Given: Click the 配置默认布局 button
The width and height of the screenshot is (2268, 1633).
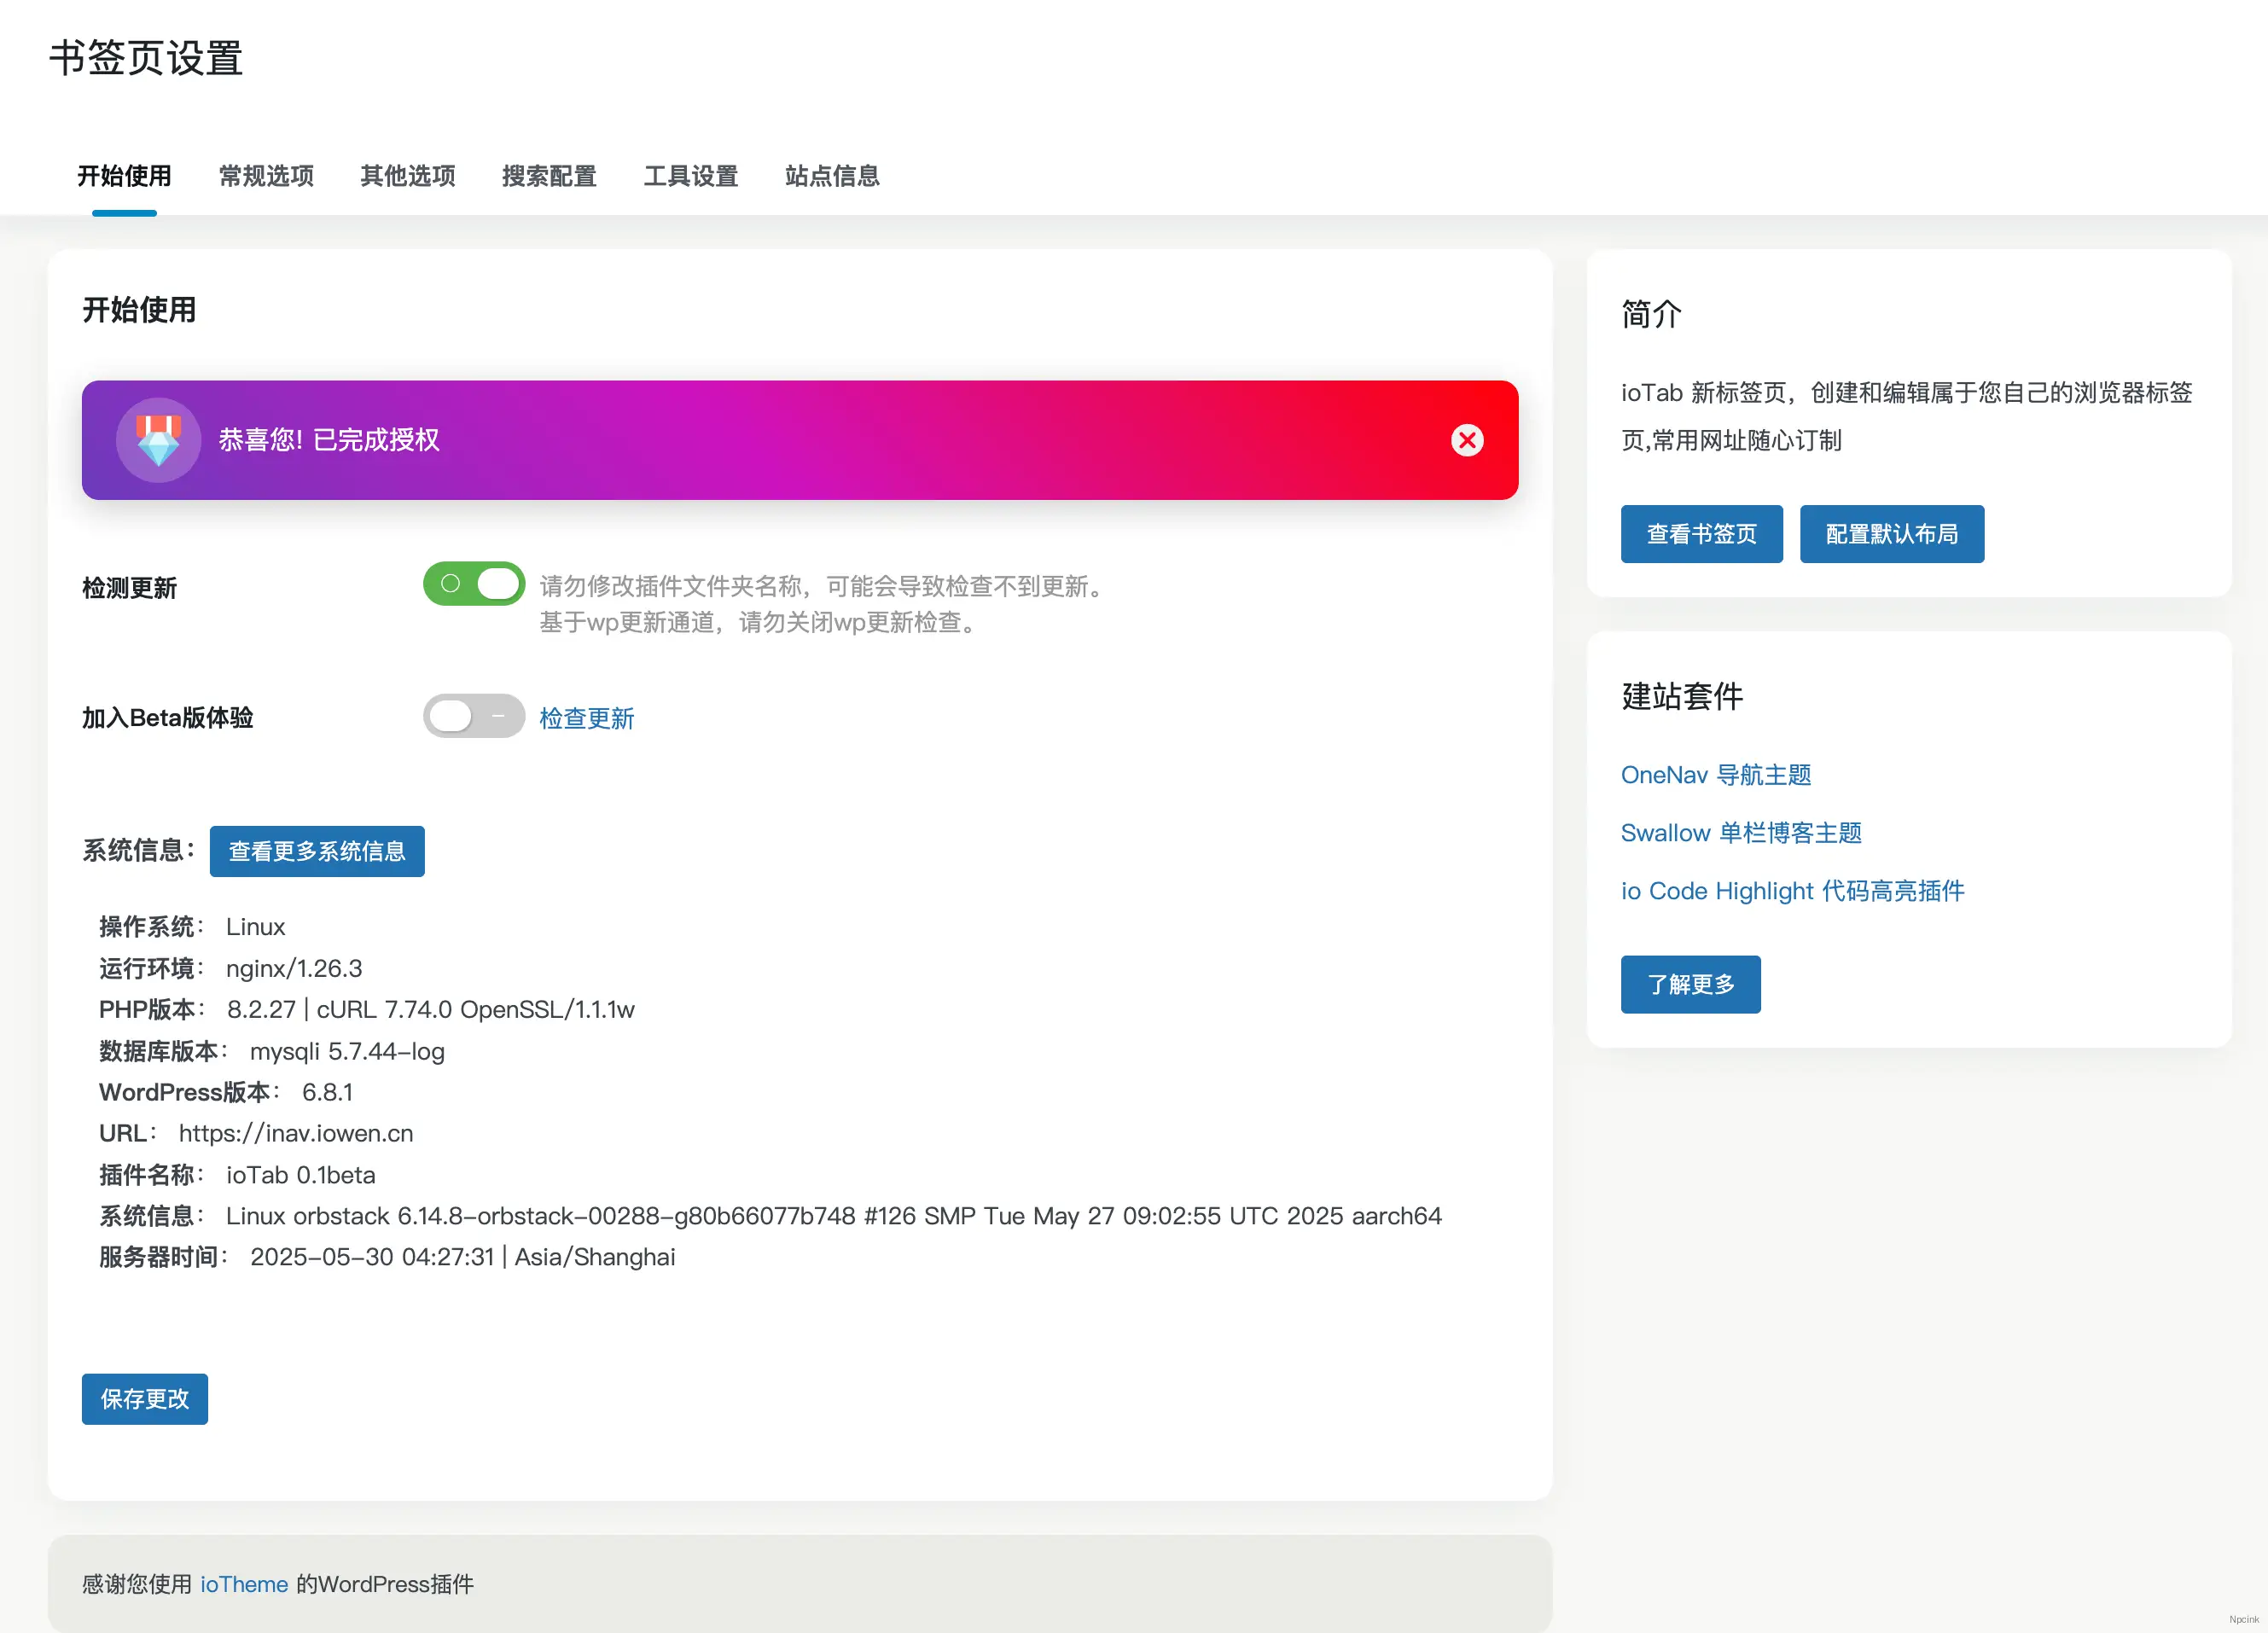Looking at the screenshot, I should click(1891, 533).
